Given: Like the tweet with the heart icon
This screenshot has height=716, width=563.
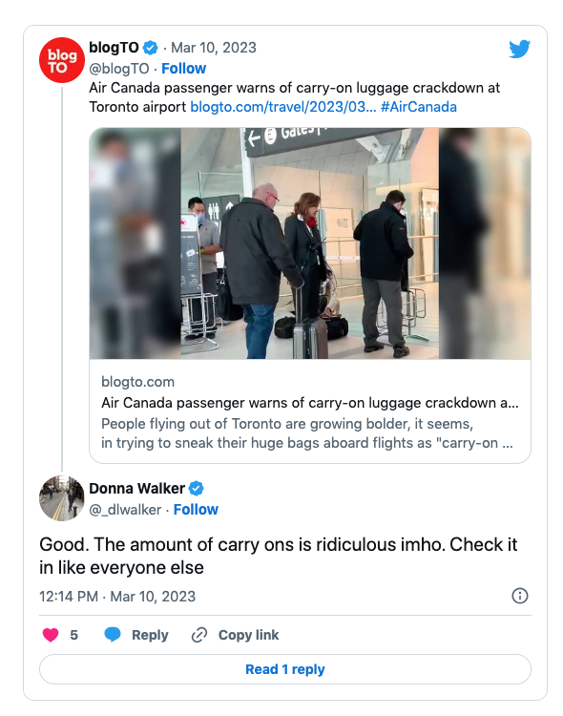Looking at the screenshot, I should (51, 635).
